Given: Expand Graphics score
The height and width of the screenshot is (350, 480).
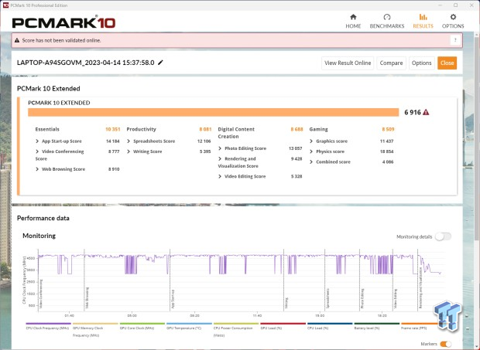Looking at the screenshot, I should pos(311,141).
